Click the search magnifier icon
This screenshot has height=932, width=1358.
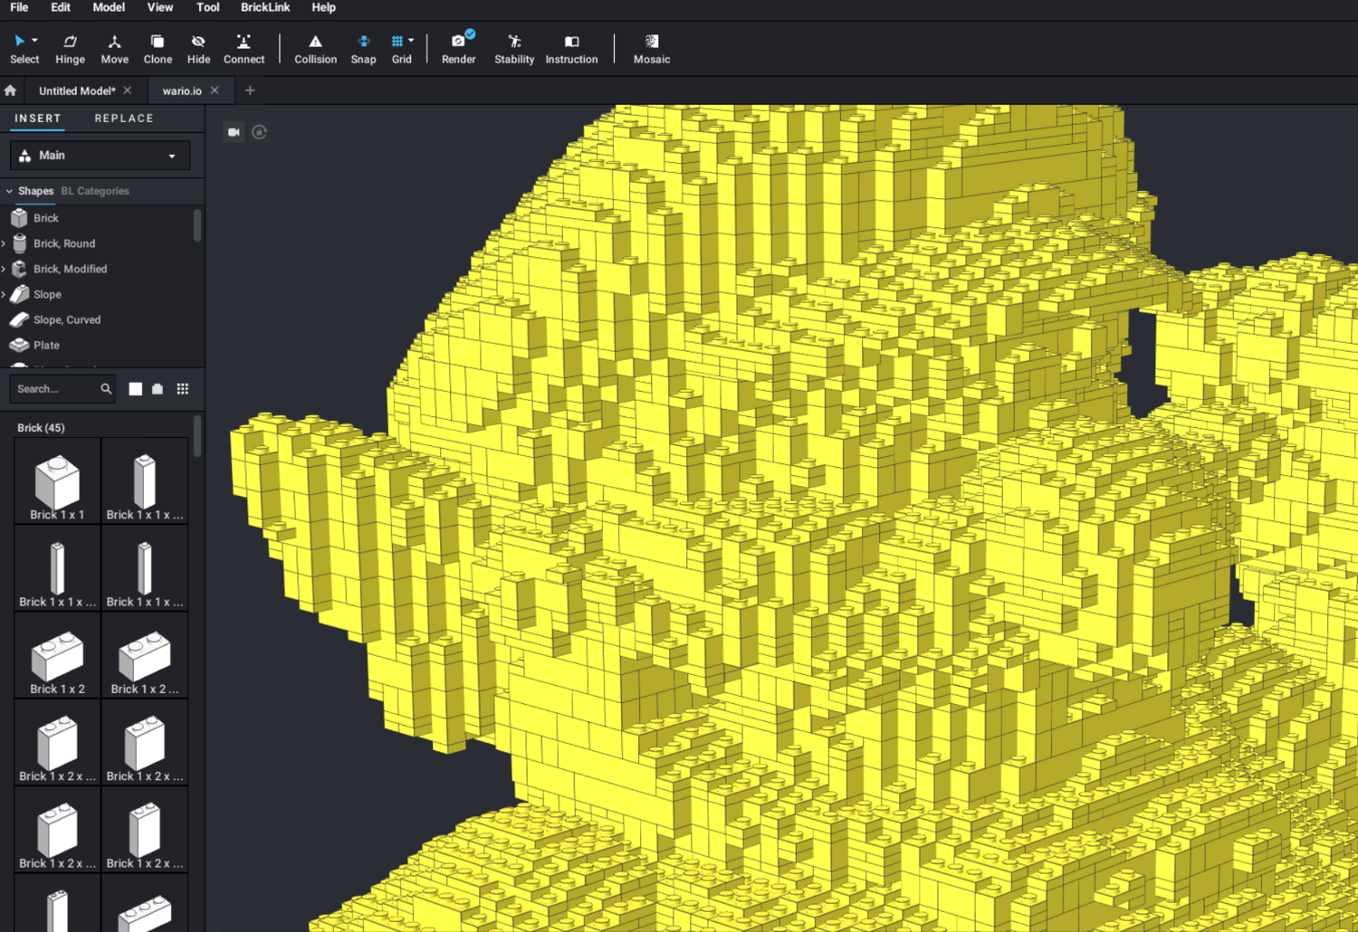click(x=106, y=389)
